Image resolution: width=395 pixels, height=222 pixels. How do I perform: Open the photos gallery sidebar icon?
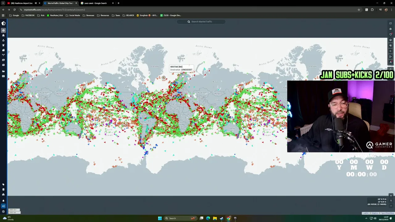point(3,60)
